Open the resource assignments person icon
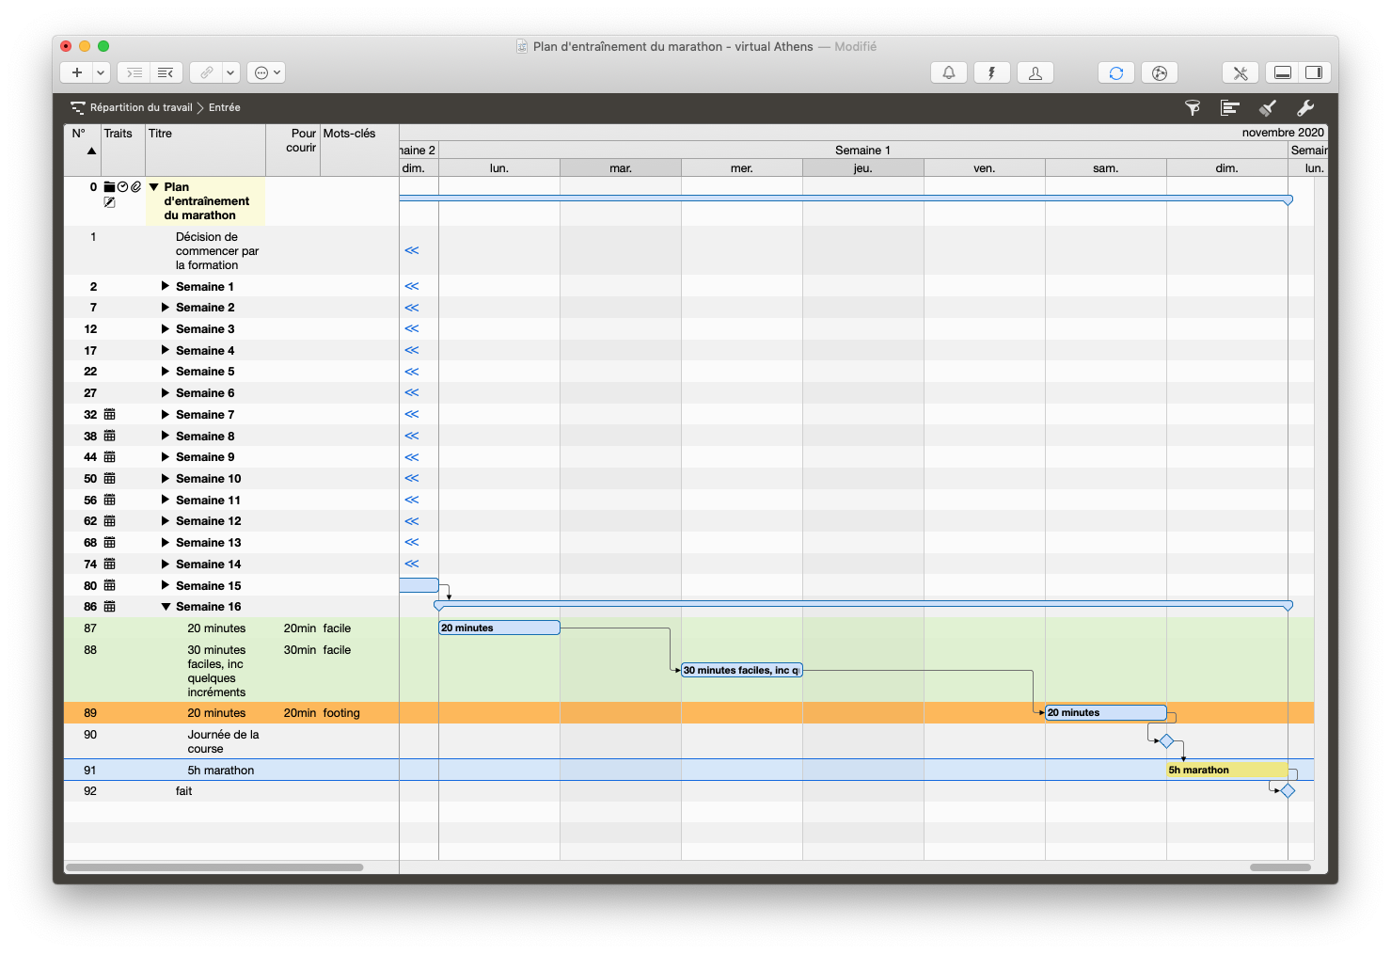 click(1035, 72)
